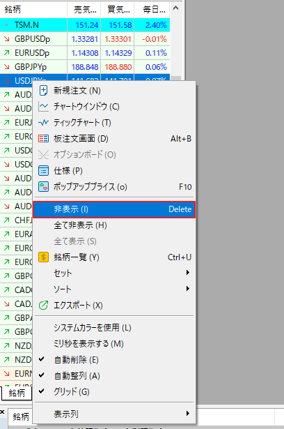Select Hide All (全て非表示) menu item
284x429 pixels.
[x=114, y=225]
